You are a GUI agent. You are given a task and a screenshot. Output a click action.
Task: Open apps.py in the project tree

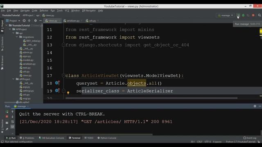pos(25,56)
